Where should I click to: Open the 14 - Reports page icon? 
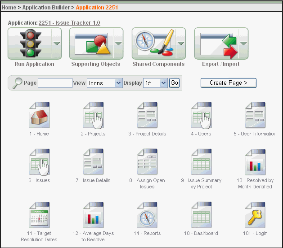click(147, 215)
